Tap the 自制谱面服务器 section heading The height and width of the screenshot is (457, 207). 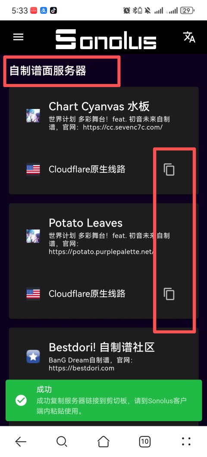[48, 71]
